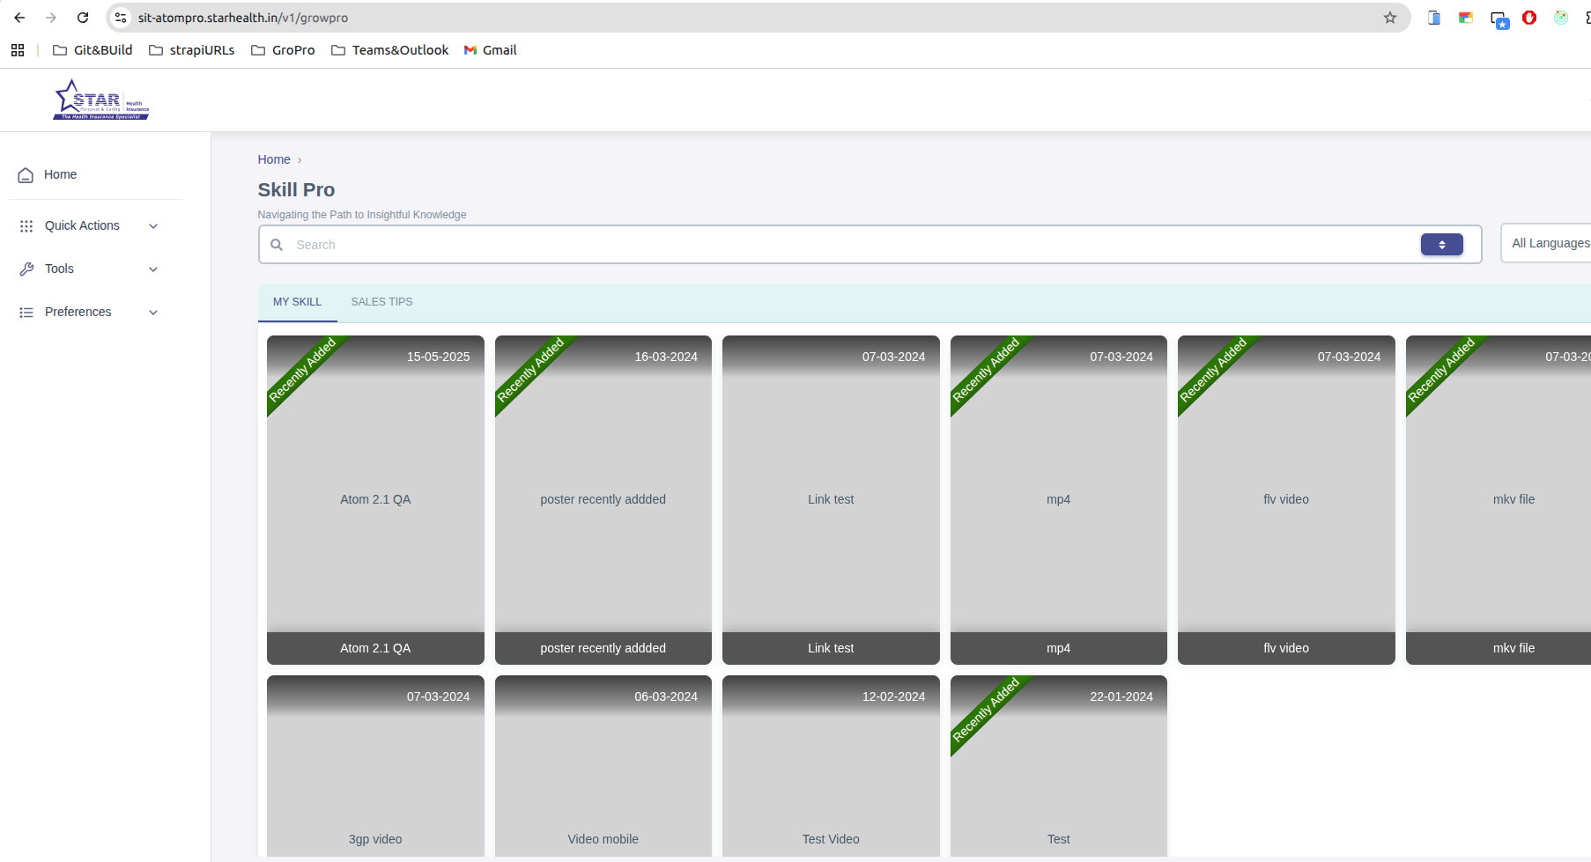Bookmark this page with star icon
Image resolution: width=1591 pixels, height=862 pixels.
pos(1390,18)
